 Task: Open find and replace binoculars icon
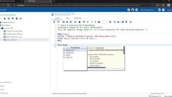[118, 22]
